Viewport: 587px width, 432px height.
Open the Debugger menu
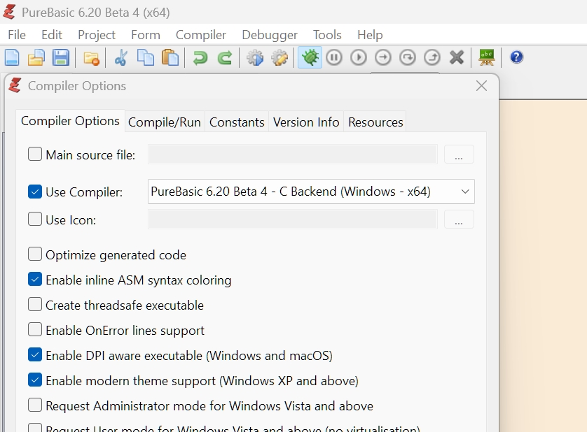(x=270, y=35)
